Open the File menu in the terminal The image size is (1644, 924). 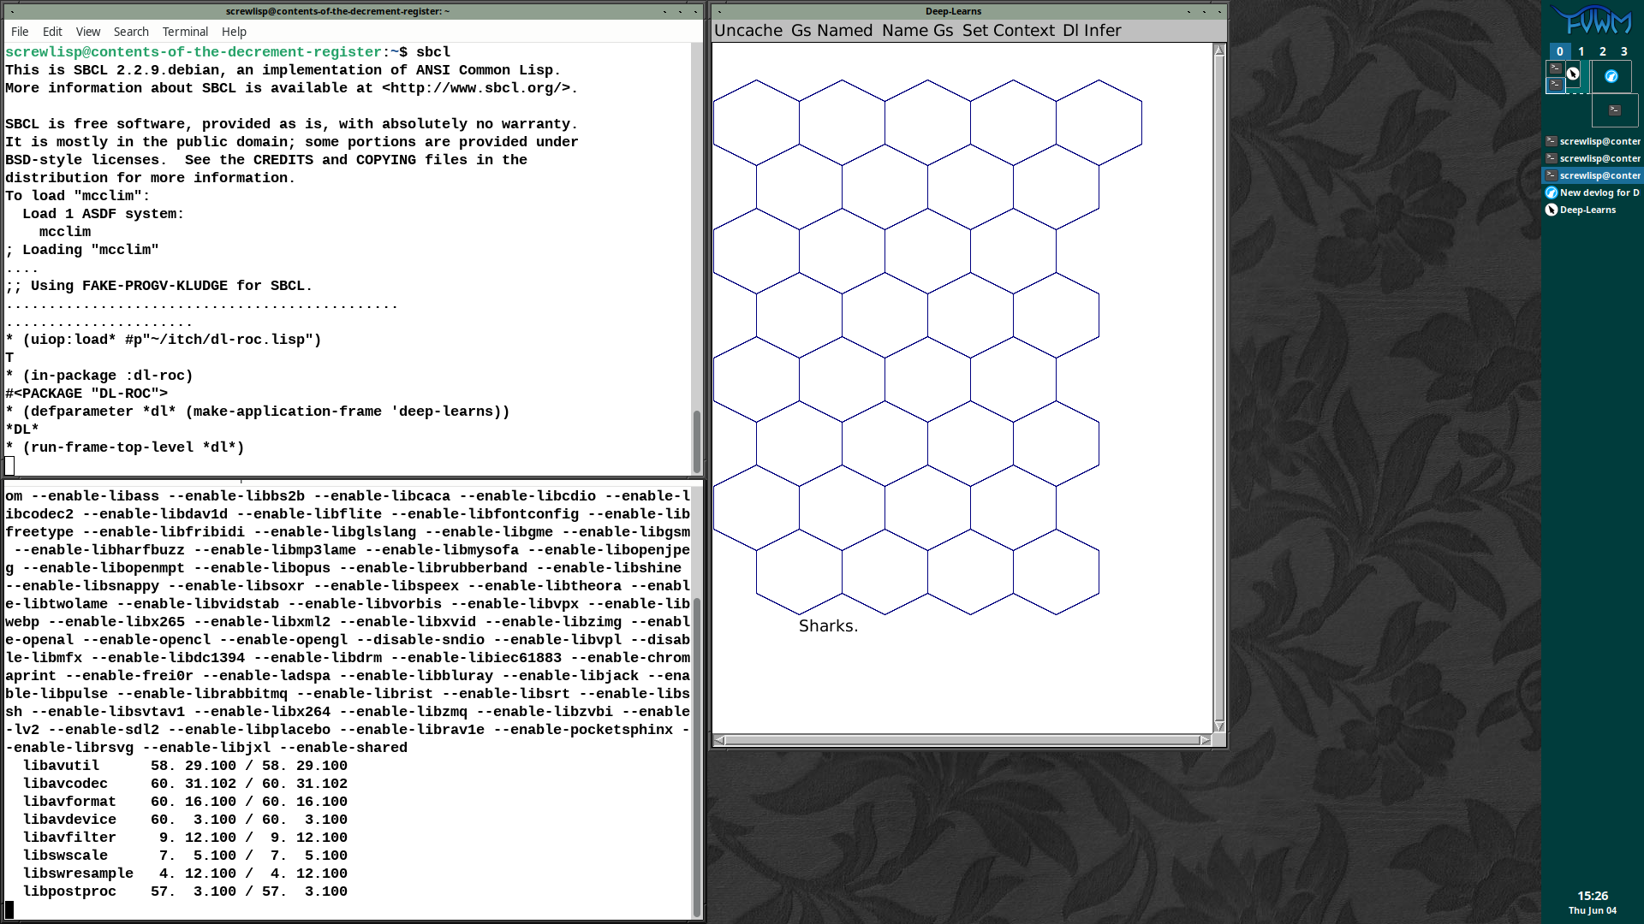point(20,32)
